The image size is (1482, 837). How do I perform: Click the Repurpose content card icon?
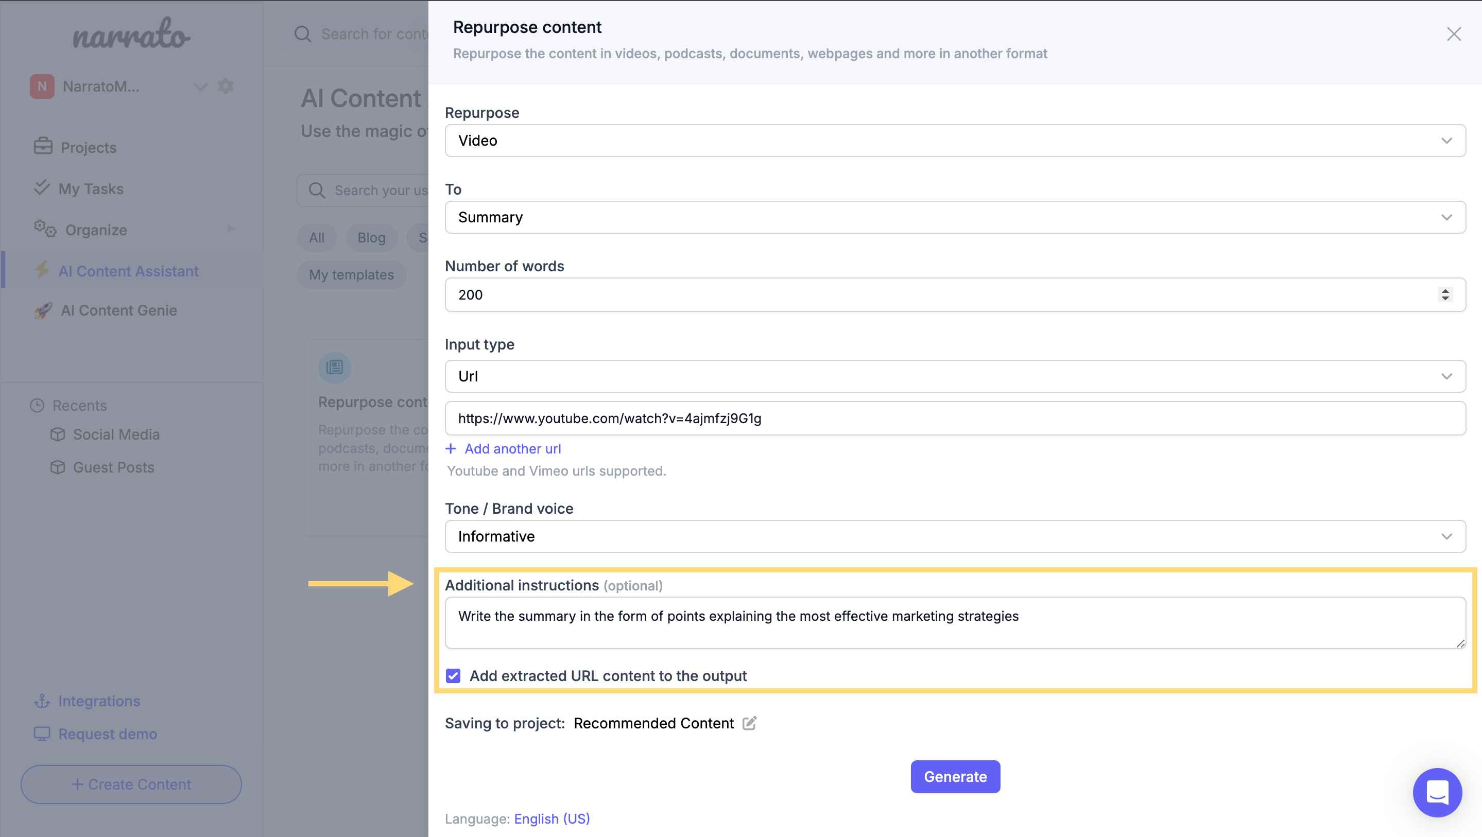pyautogui.click(x=335, y=367)
